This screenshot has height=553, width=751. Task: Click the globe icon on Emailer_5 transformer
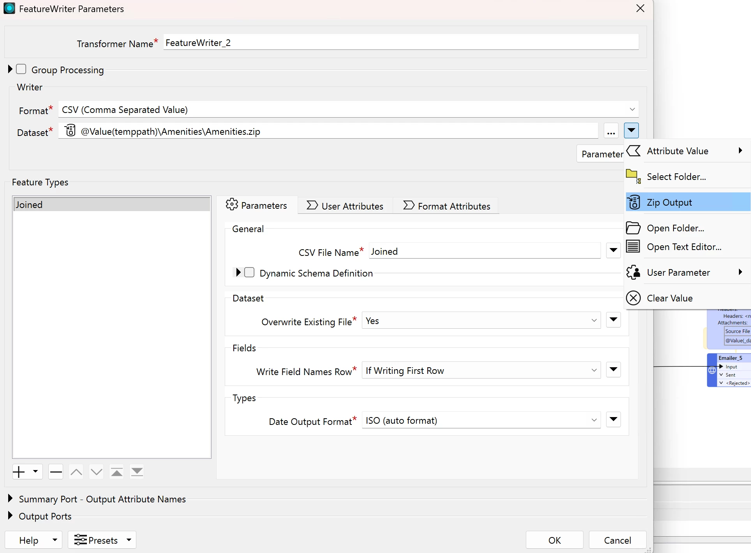[x=712, y=370]
